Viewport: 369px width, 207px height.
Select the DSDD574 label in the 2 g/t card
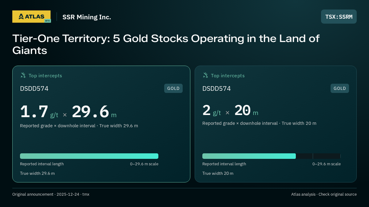(x=216, y=89)
